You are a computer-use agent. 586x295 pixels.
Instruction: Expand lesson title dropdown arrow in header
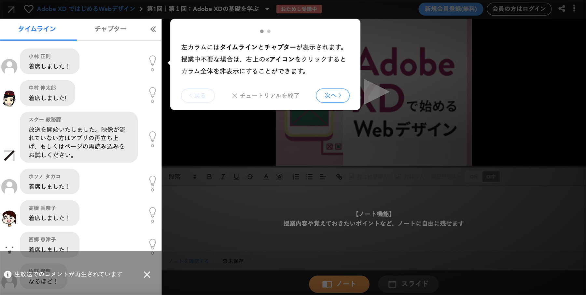pyautogui.click(x=267, y=9)
